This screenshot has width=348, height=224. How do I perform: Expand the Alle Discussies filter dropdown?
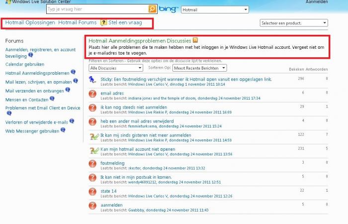tap(116, 68)
